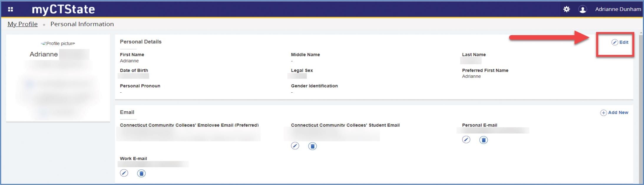The image size is (644, 185).
Task: Open the Adrianne Dunham account menu
Action: click(x=618, y=9)
